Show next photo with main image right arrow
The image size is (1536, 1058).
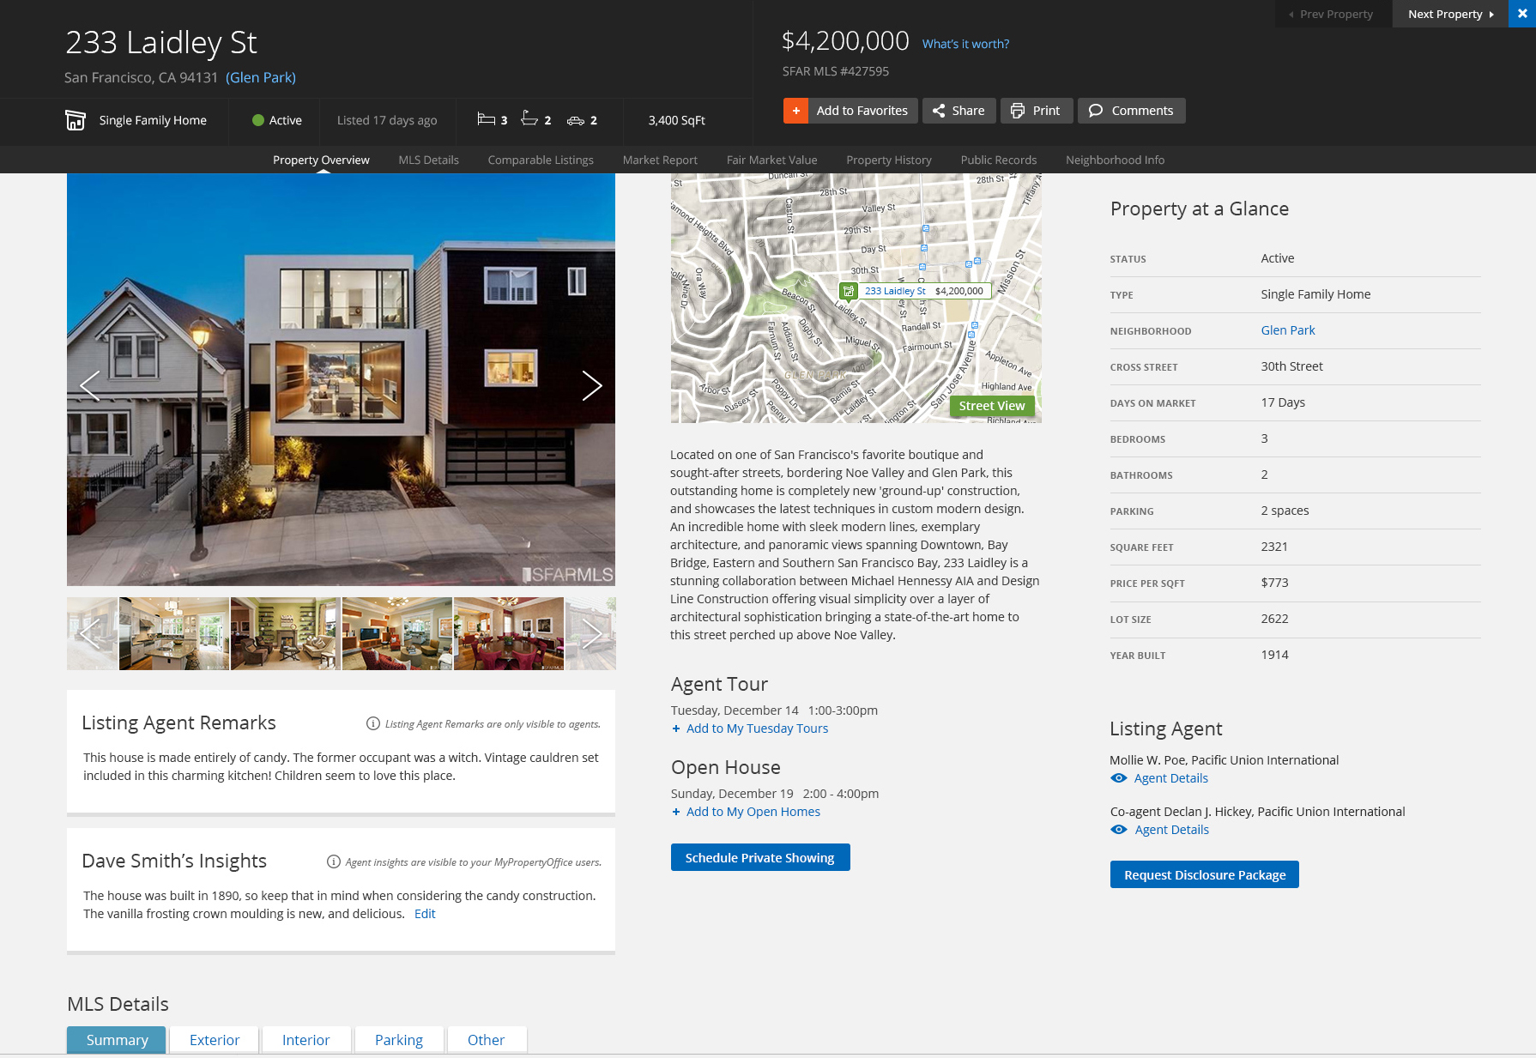pos(591,386)
